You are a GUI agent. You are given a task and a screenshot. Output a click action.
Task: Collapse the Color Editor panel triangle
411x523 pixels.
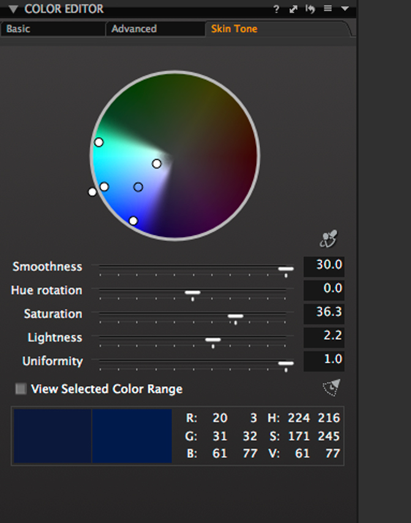(13, 9)
